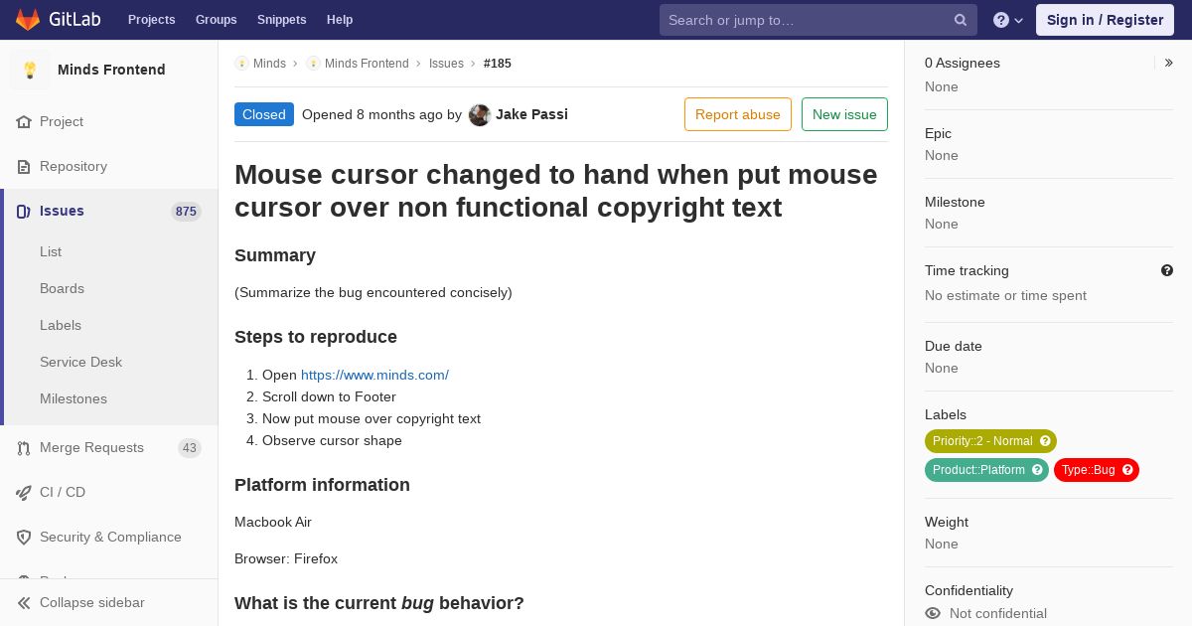Open the Snippets page
1192x626 pixels.
[x=281, y=20]
